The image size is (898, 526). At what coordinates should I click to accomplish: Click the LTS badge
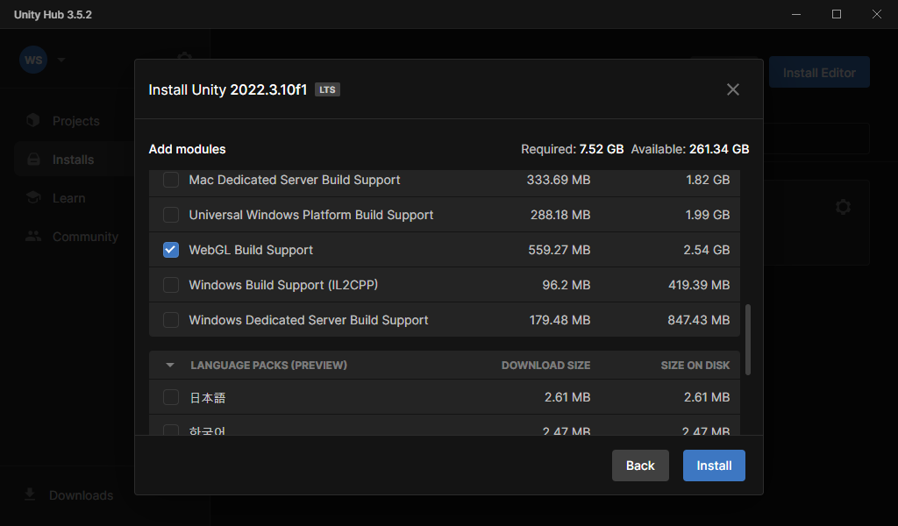pyautogui.click(x=327, y=89)
